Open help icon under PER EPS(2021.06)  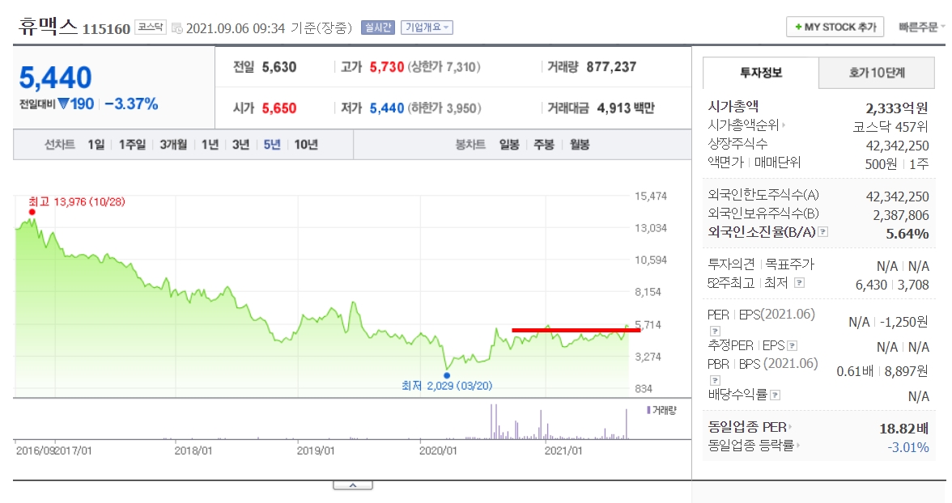[715, 332]
